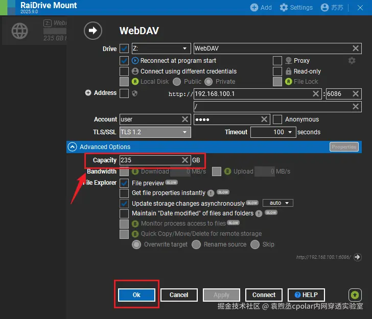
Task: Open the user account profile icon
Action: 324,8
